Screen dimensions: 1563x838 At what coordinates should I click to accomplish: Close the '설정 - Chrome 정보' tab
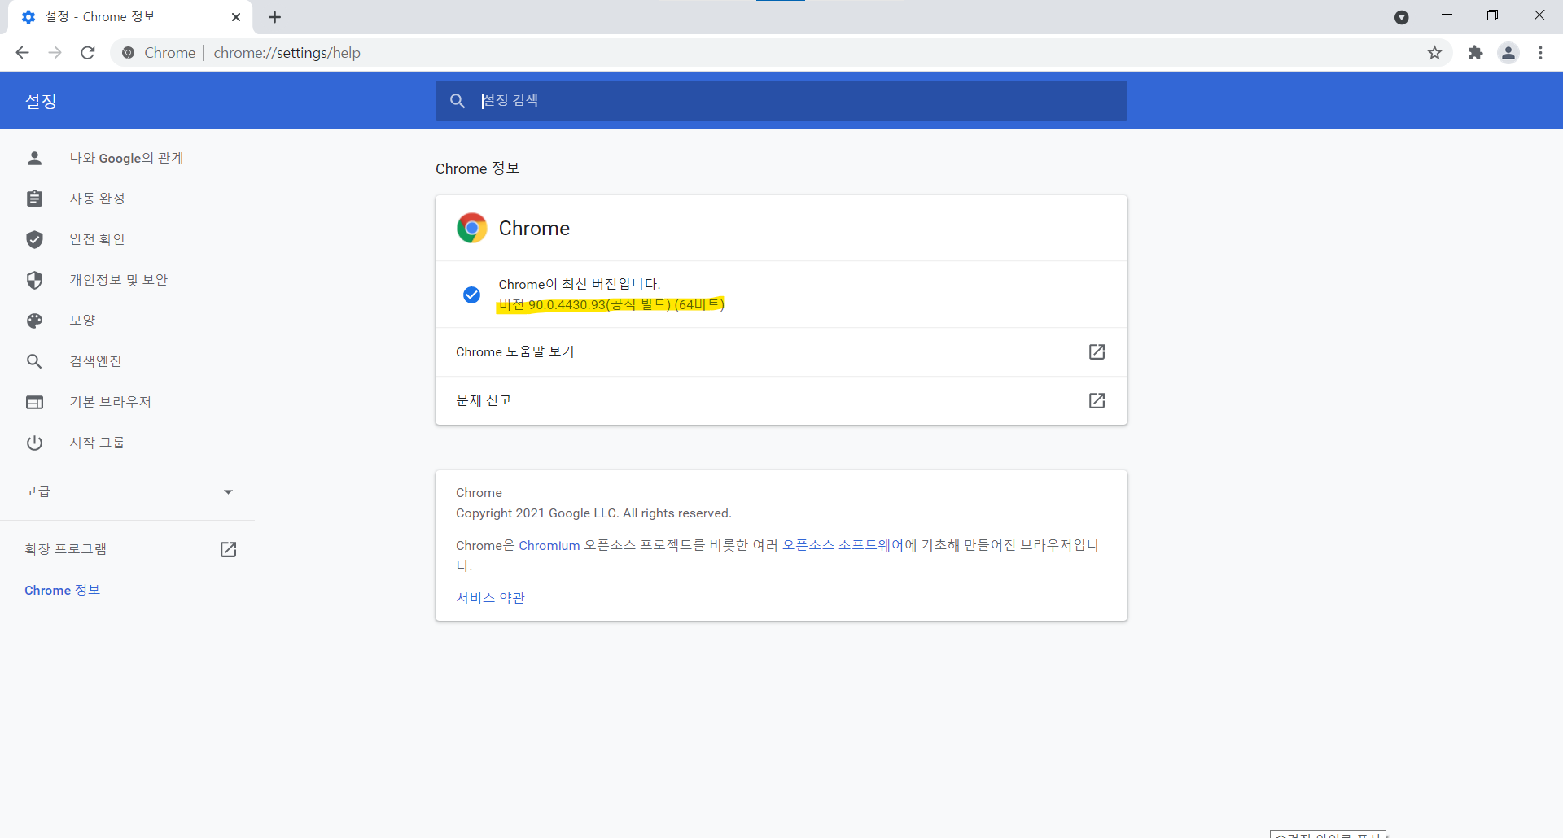pyautogui.click(x=236, y=17)
